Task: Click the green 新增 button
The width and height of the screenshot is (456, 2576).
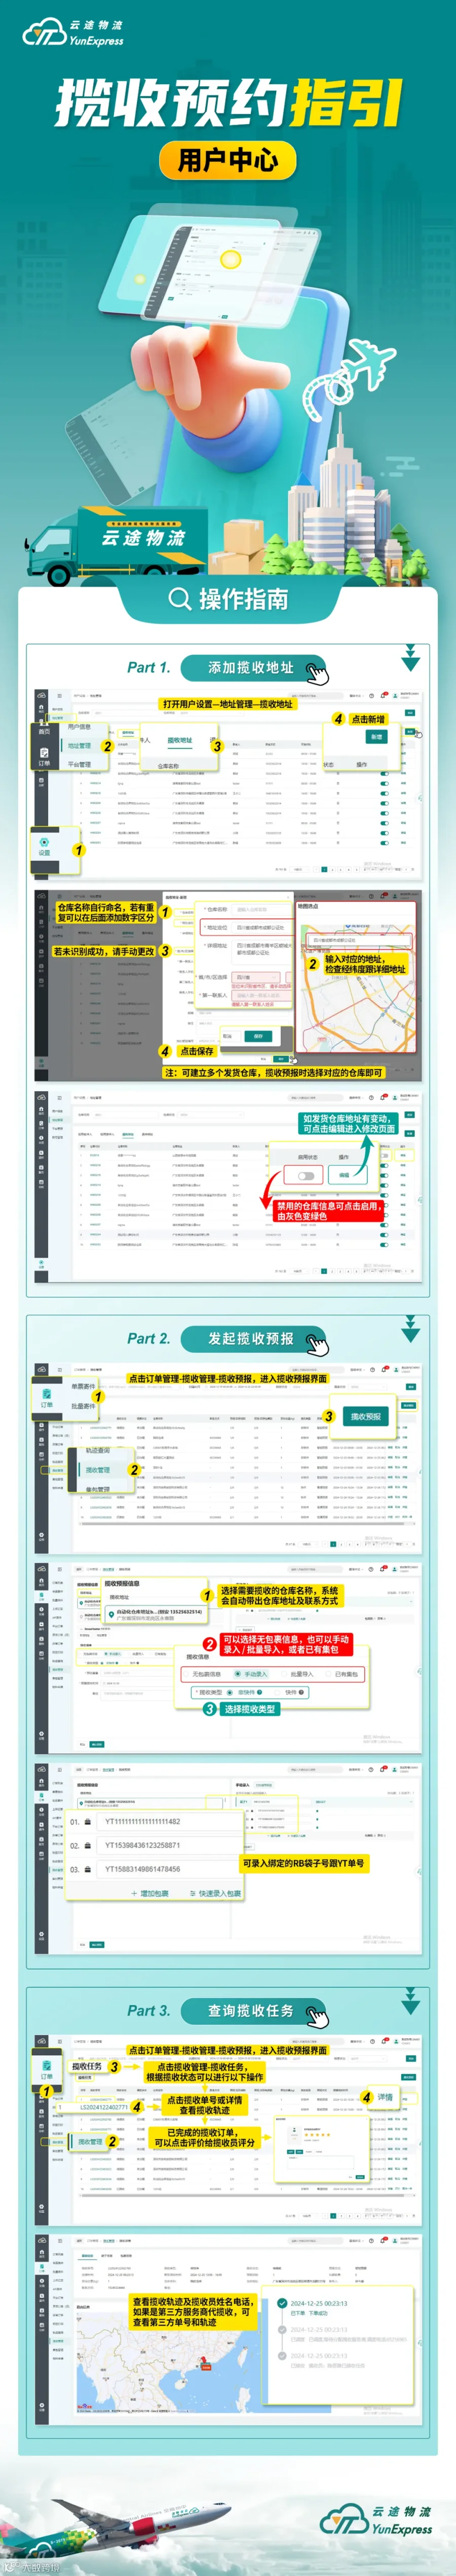Action: pyautogui.click(x=376, y=736)
